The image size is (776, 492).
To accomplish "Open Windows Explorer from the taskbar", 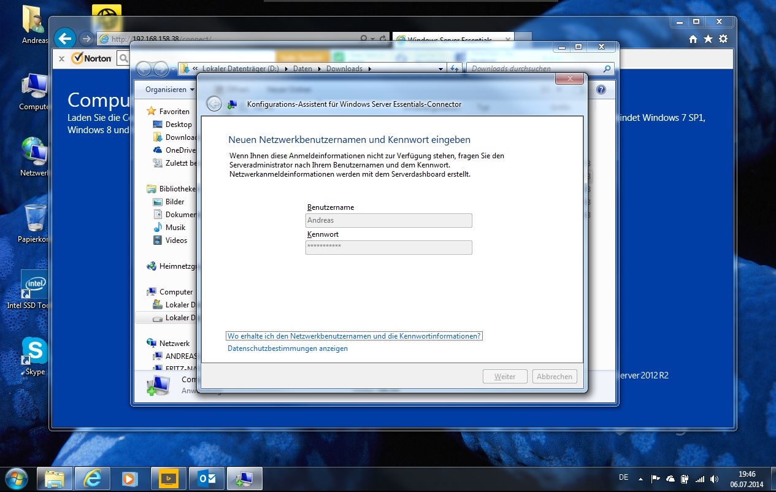I will coord(55,478).
